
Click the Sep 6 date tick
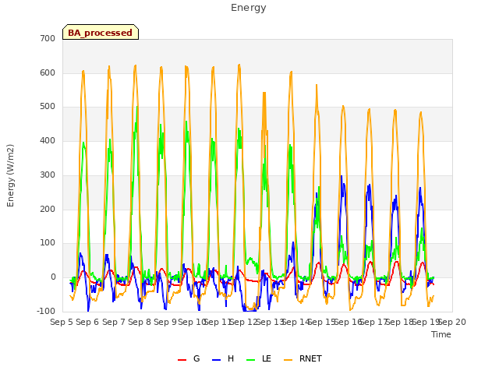(87, 322)
